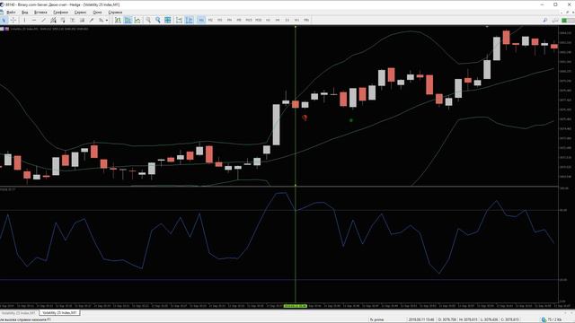
Task: Switch chart to candlestick view
Action: pyautogui.click(x=128, y=20)
